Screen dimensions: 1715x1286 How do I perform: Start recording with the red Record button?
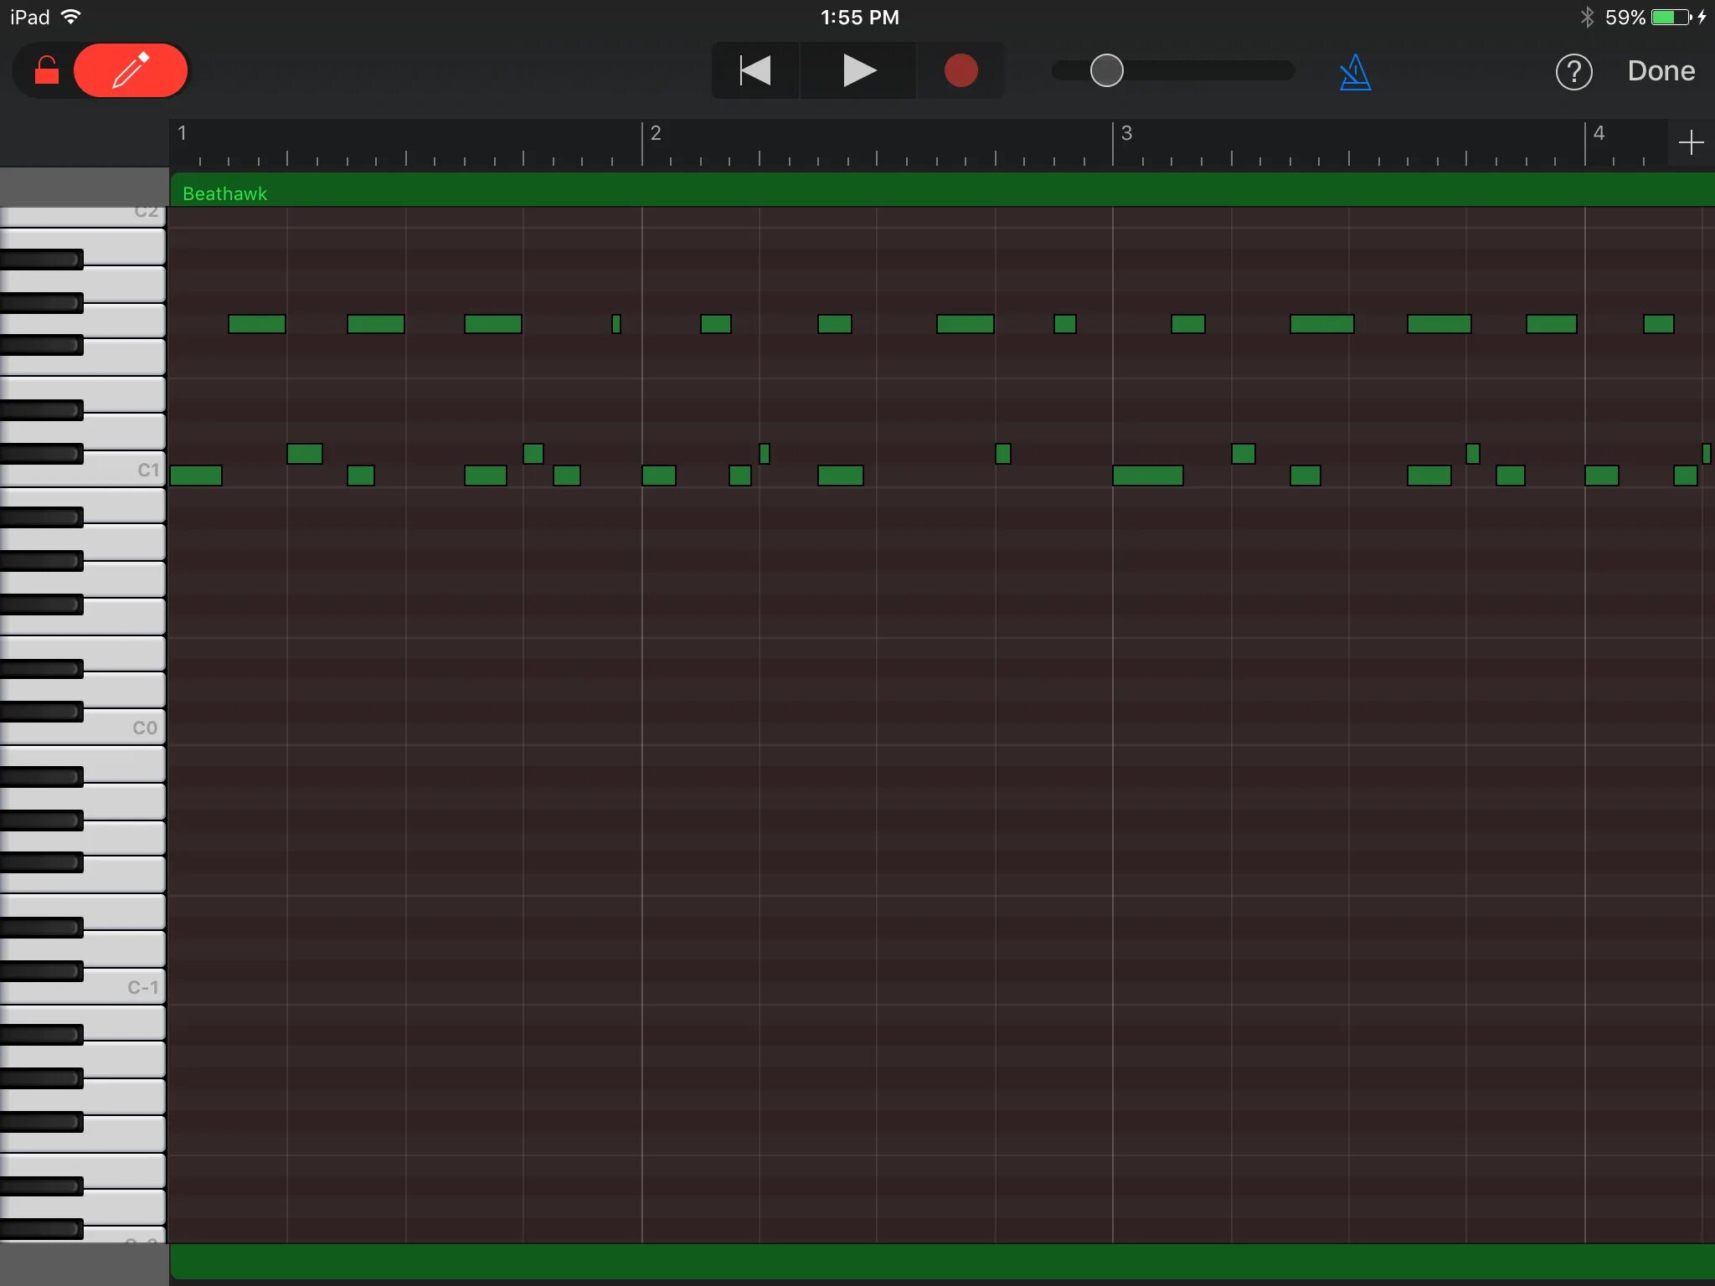point(961,71)
